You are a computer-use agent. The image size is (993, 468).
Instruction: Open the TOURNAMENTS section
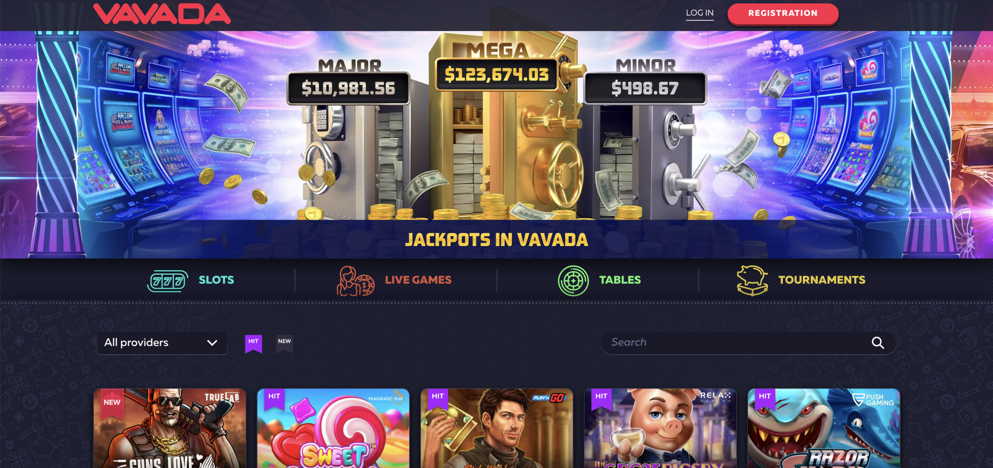point(822,280)
